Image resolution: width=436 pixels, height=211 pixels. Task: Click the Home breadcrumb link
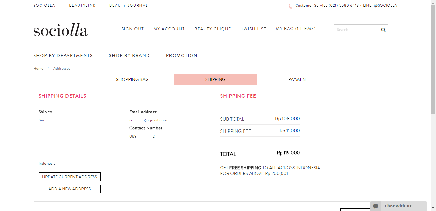point(38,69)
